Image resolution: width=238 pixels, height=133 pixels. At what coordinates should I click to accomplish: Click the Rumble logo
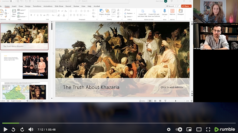[x=225, y=129]
